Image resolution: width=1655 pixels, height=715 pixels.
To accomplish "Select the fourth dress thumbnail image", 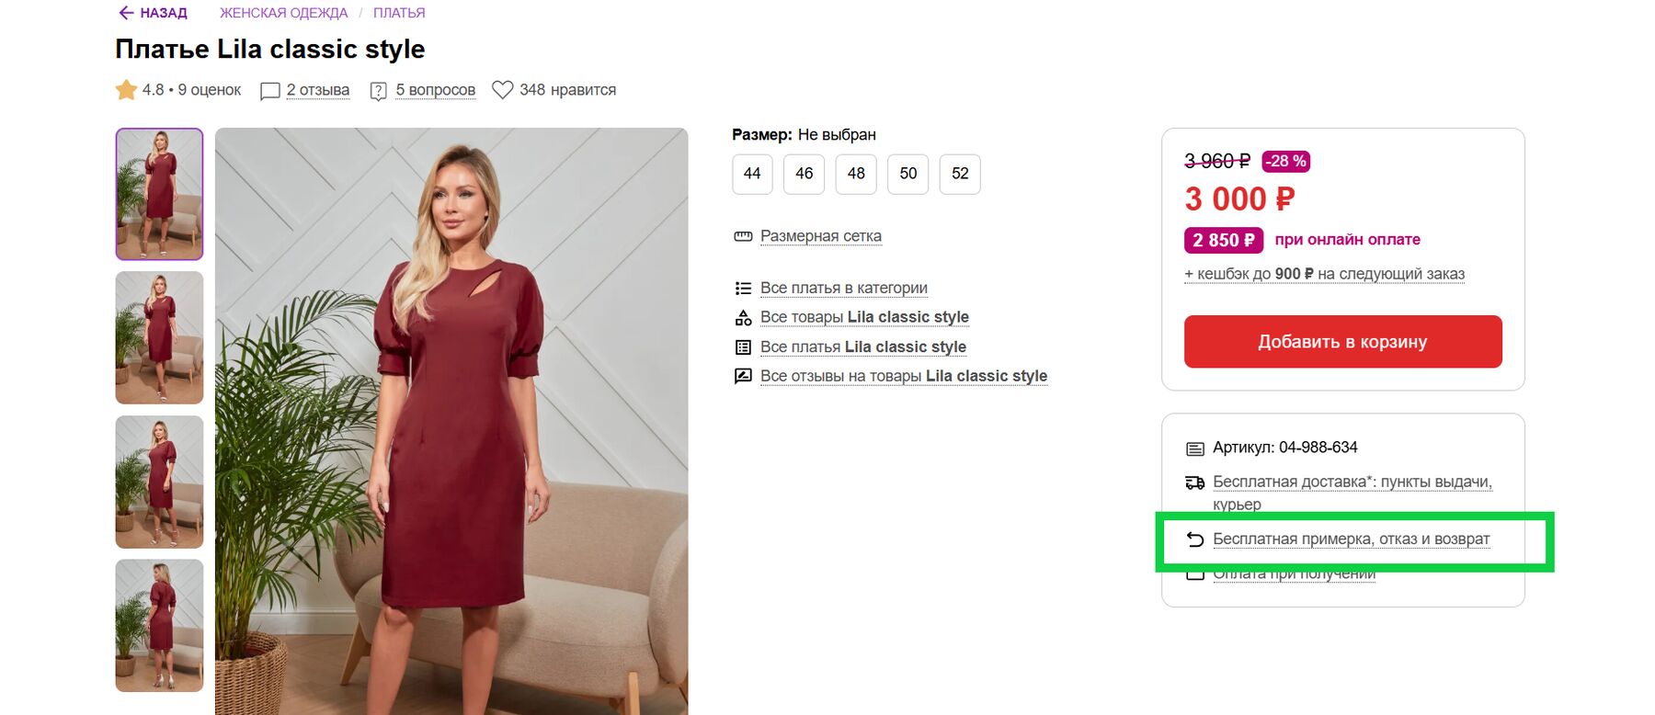I will click(x=159, y=625).
